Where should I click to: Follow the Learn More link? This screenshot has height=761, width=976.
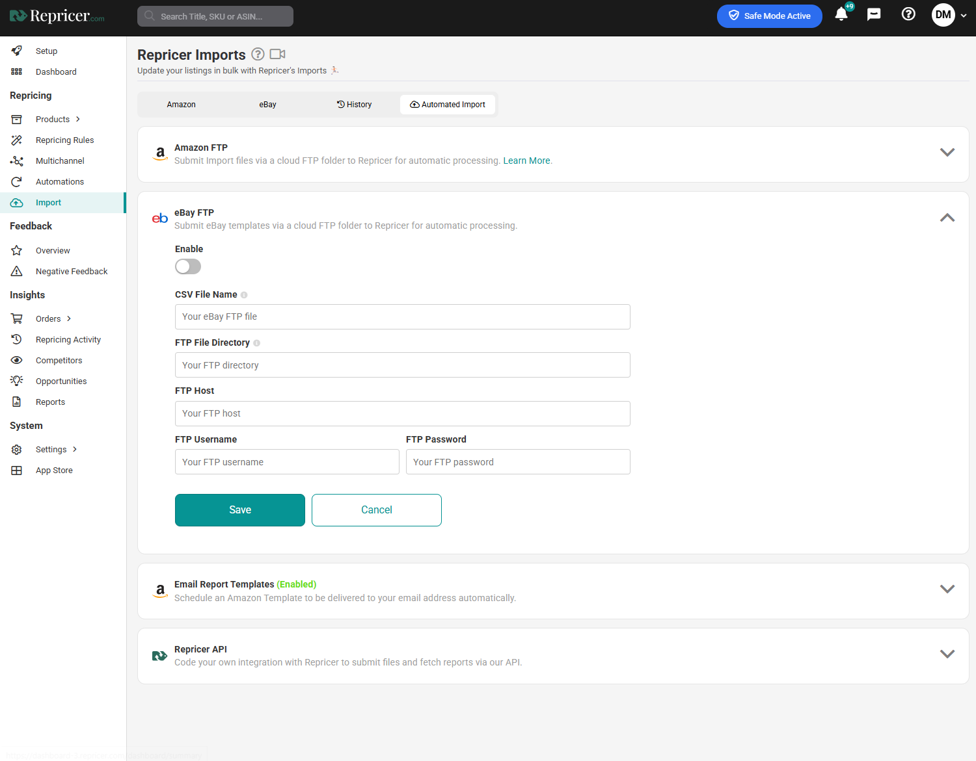click(526, 161)
